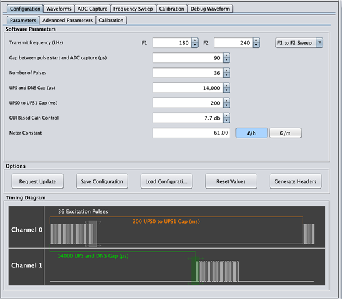The width and height of the screenshot is (342, 299).
Task: Click the Request Update button
Action: [x=37, y=181]
